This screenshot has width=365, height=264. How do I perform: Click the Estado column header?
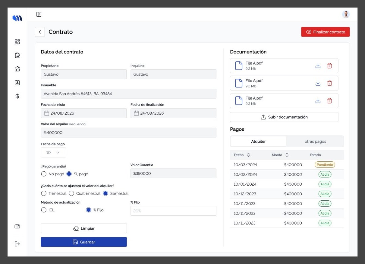315,155
